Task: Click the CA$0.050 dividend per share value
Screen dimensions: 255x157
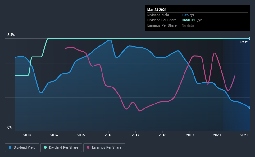Action: (x=189, y=20)
